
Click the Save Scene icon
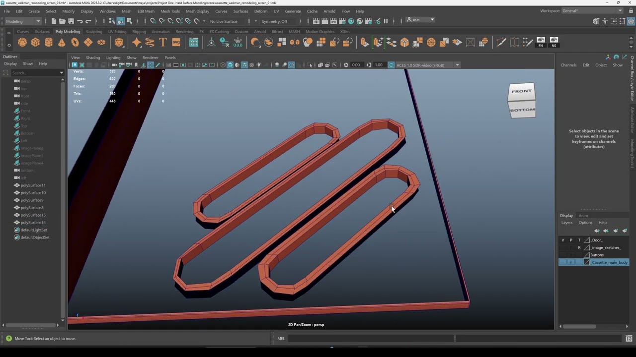pos(71,21)
